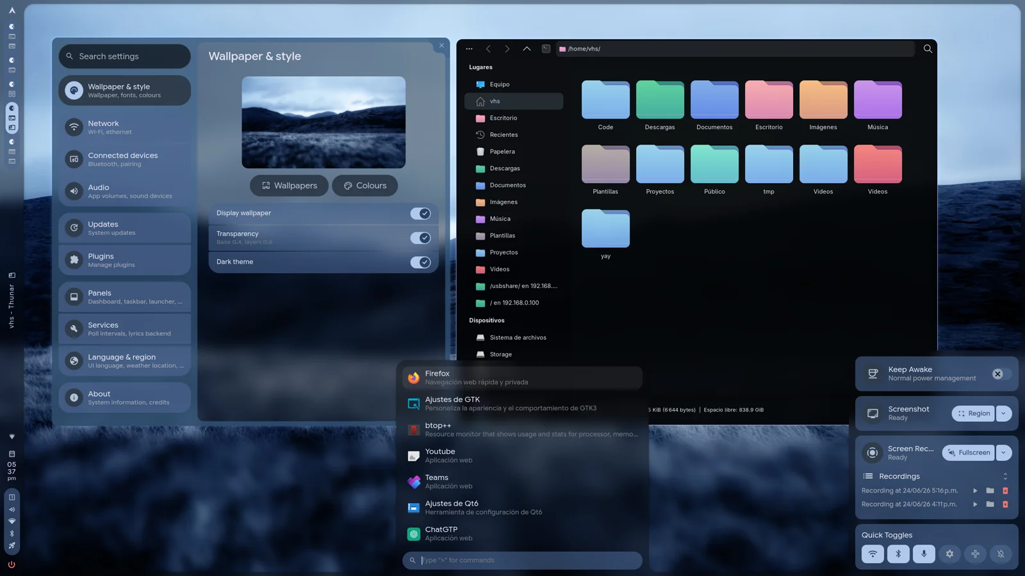
Task: Click the terminal icon in Thunar toolbar
Action: click(x=546, y=49)
